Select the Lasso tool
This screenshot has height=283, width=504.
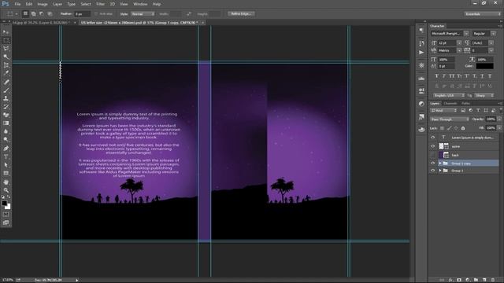[x=6, y=49]
